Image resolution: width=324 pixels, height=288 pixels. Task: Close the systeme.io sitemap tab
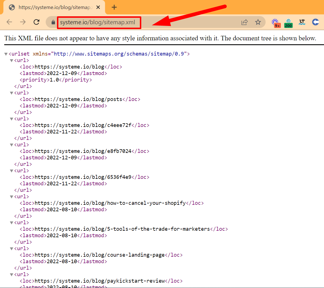(x=98, y=7)
